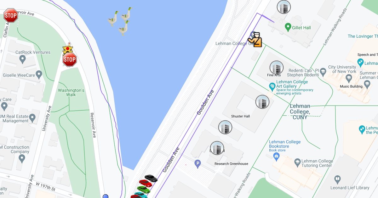Select the red car marker
Image resolution: width=378 pixels, height=198 pixels.
pos(146,183)
